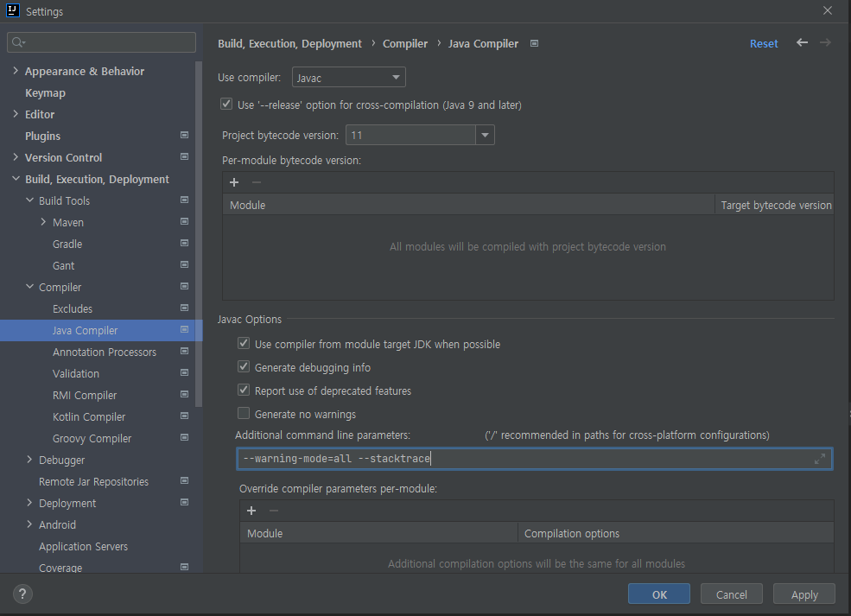Click project icon beside Gant
851x616 pixels.
(x=185, y=265)
